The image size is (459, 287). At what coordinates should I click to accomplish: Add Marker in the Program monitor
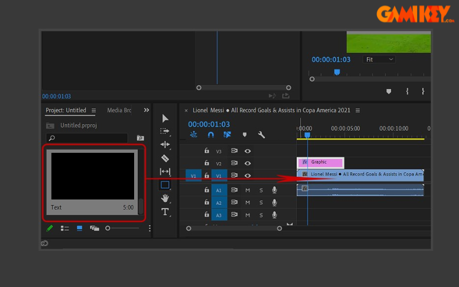(389, 91)
